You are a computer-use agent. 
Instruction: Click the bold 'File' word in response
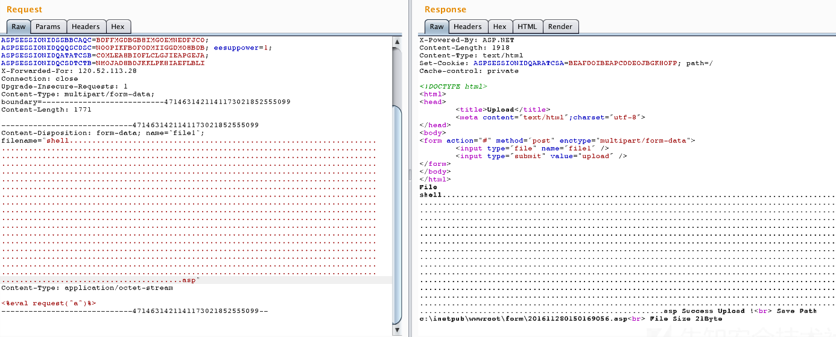[429, 187]
